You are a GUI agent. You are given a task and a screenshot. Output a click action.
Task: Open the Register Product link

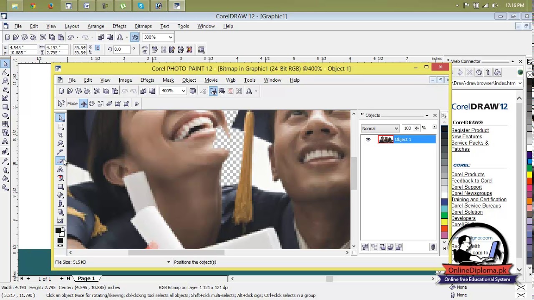pyautogui.click(x=470, y=130)
